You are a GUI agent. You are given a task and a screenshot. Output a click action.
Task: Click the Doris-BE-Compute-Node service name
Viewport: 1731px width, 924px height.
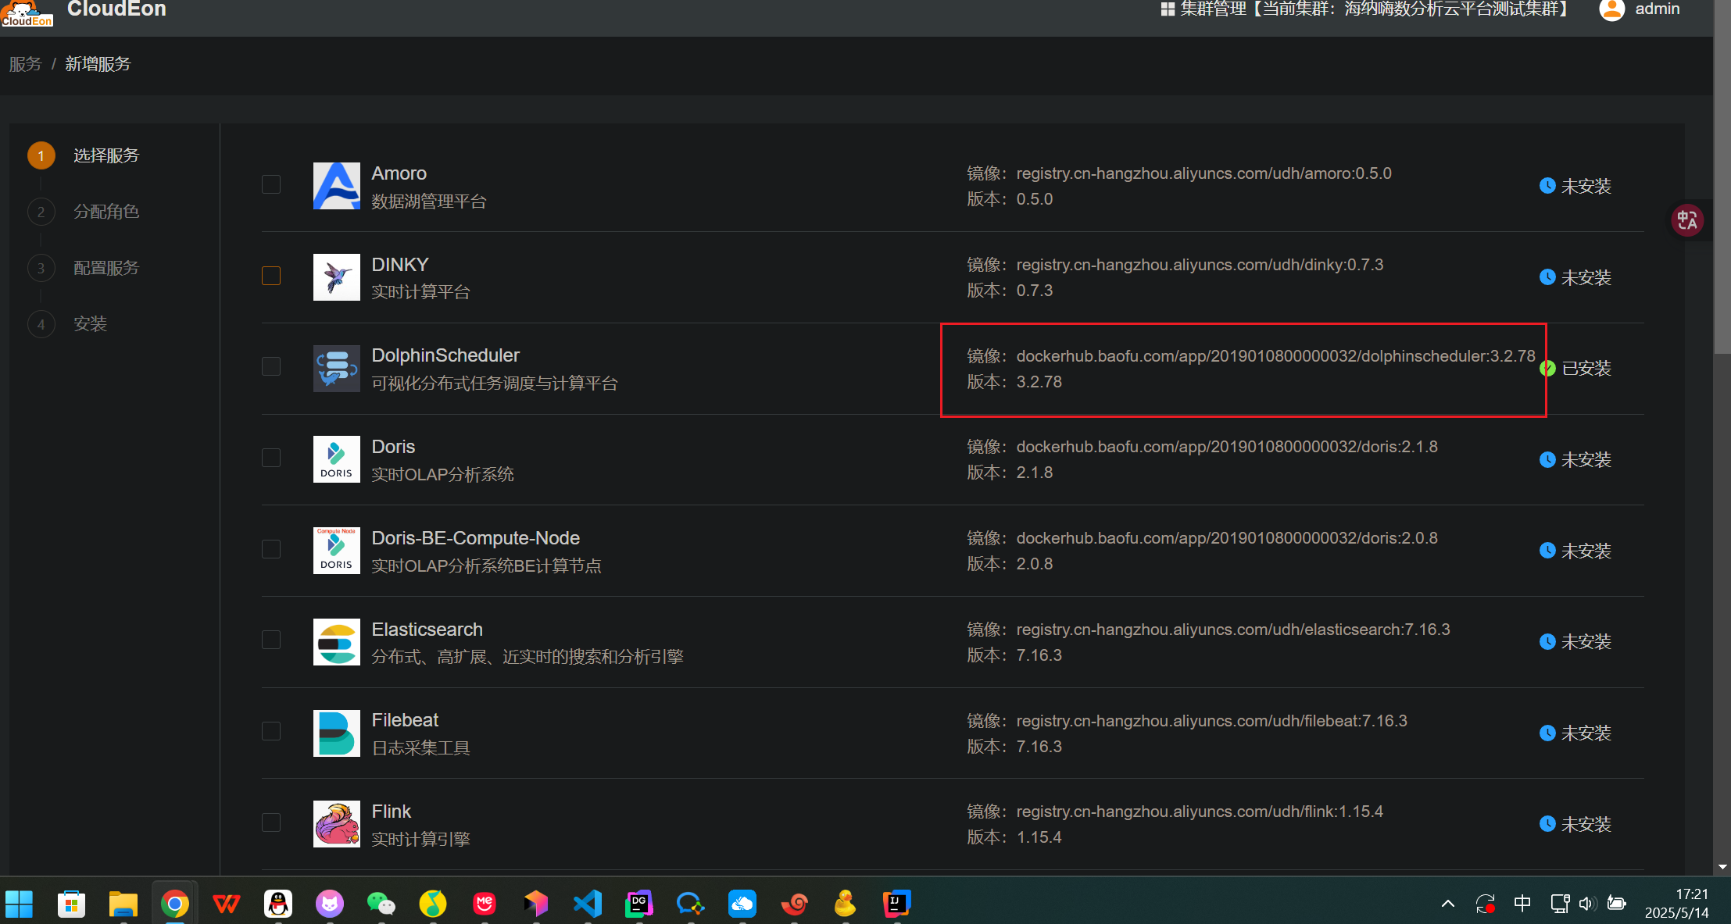[x=476, y=538]
